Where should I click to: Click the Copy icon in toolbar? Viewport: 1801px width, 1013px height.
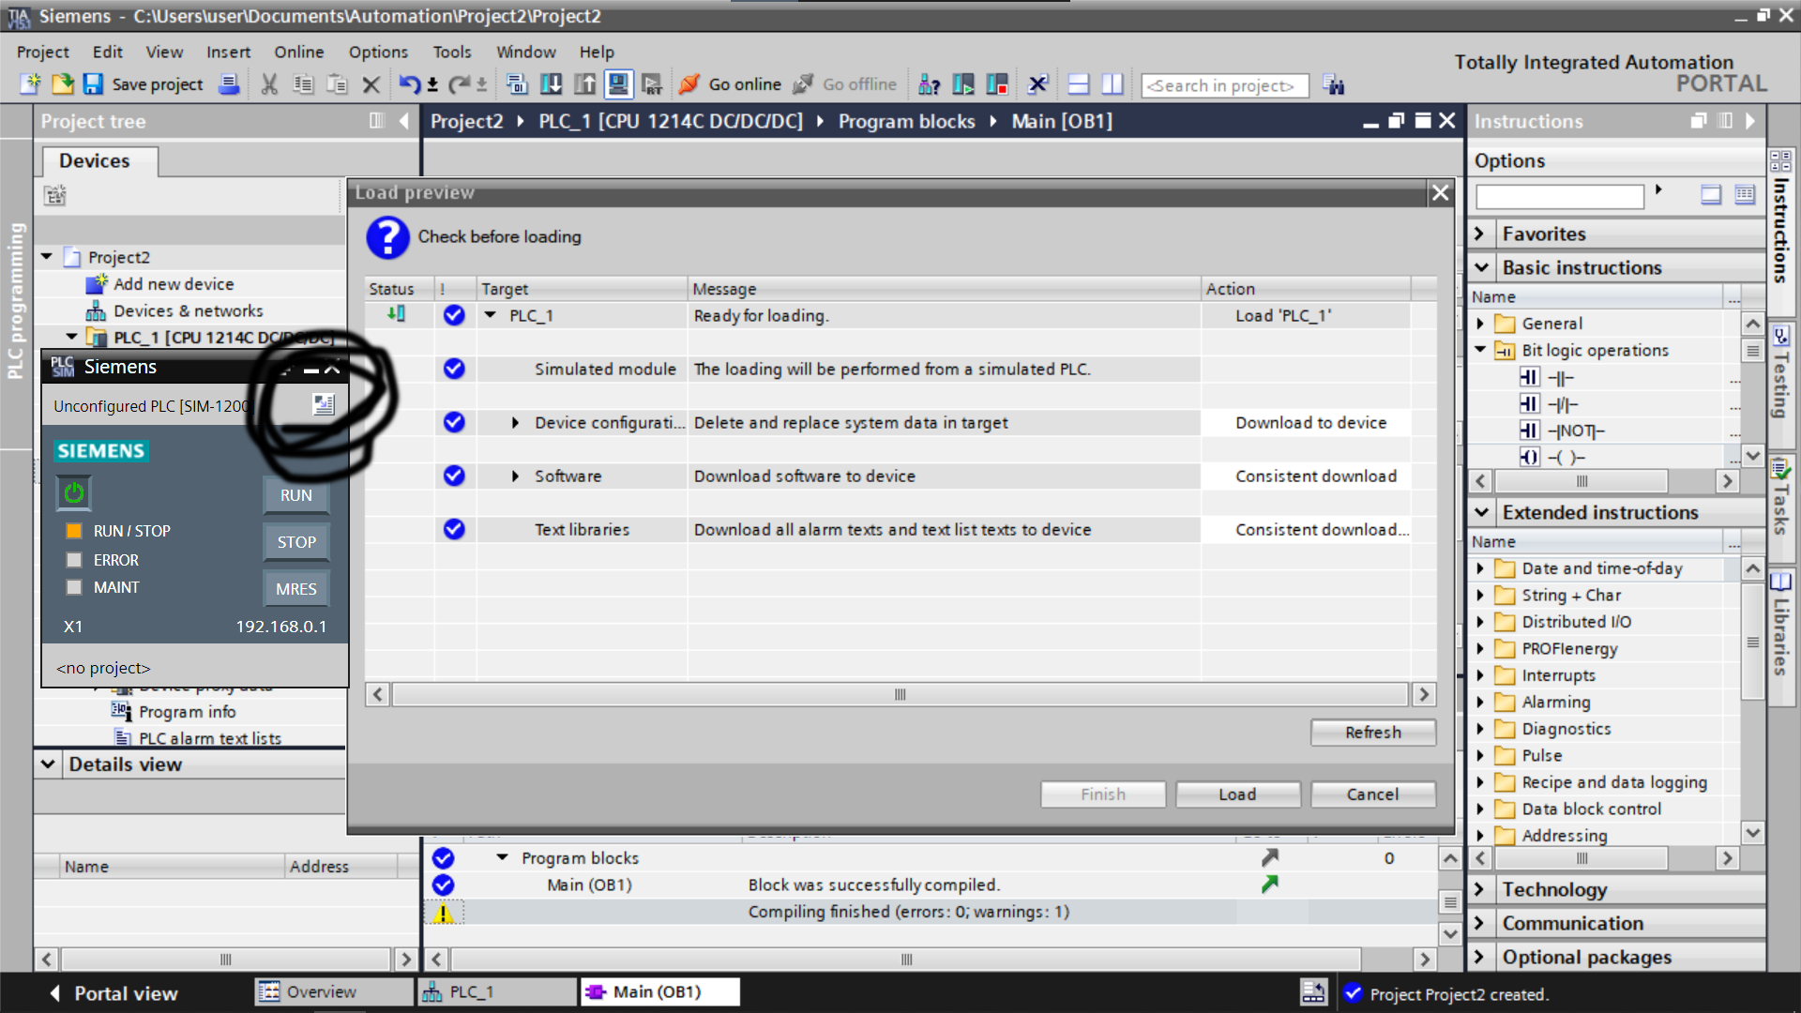pos(303,84)
